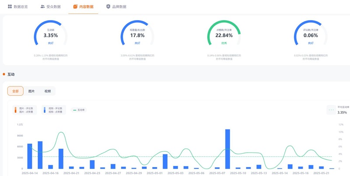Click the green 22.84% 点赞数 gauge
This screenshot has width=350, height=176.
[224, 35]
